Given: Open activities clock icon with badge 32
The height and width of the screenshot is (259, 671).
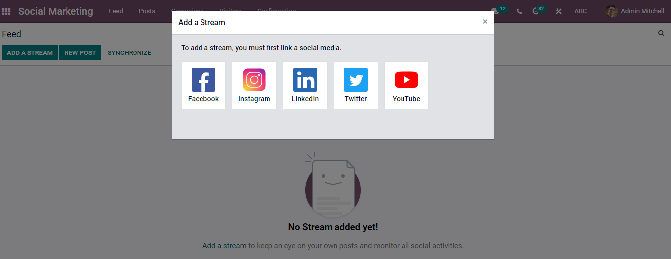Looking at the screenshot, I should [x=538, y=10].
